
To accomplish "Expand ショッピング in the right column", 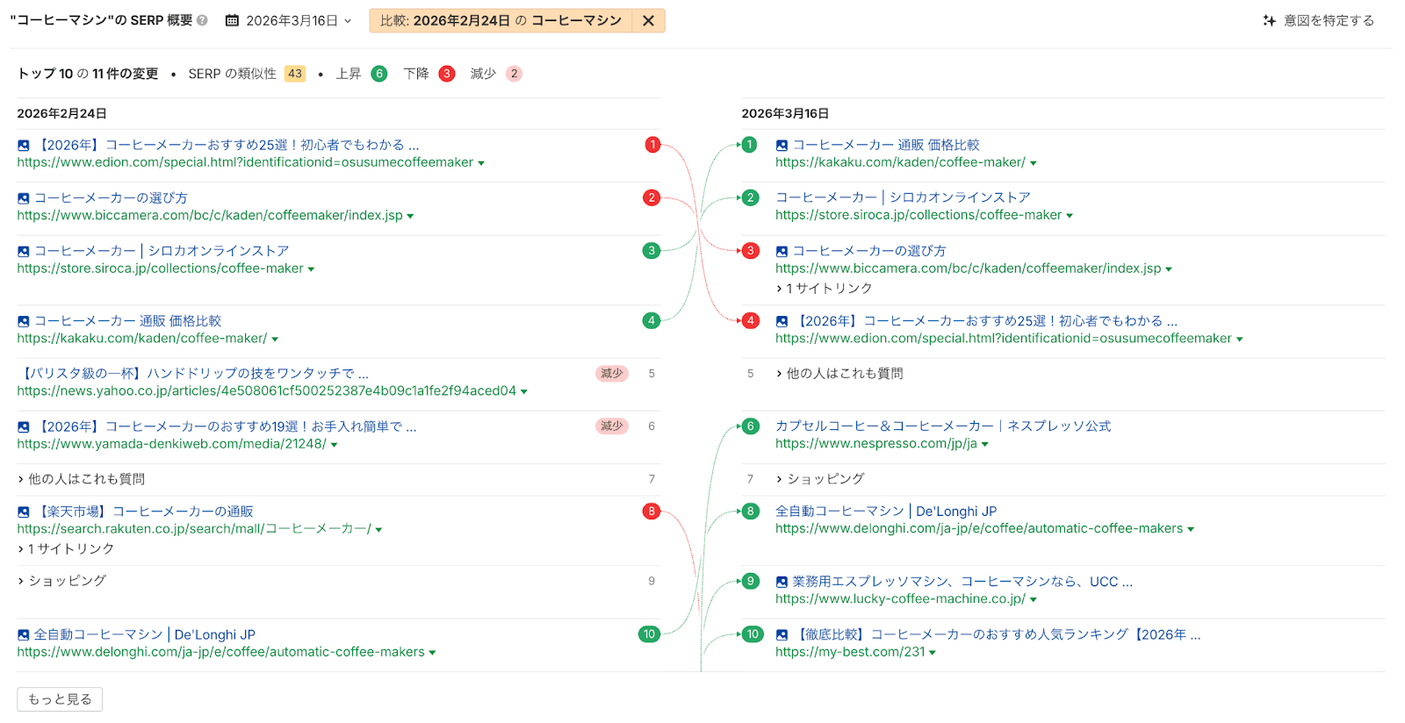I will pyautogui.click(x=820, y=479).
